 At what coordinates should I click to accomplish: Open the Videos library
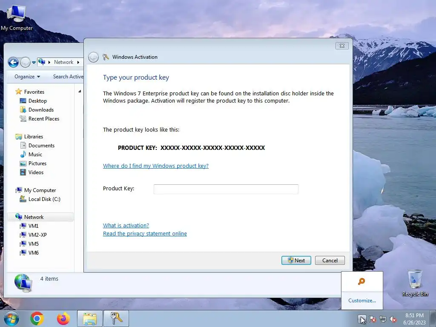coord(36,172)
